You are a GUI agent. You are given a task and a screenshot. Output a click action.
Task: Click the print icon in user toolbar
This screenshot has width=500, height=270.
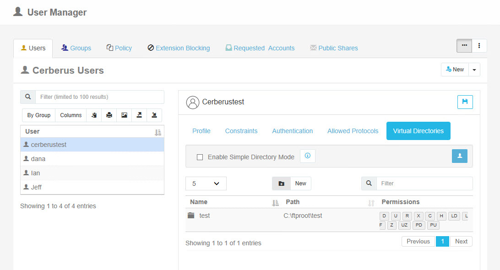pyautogui.click(x=109, y=115)
